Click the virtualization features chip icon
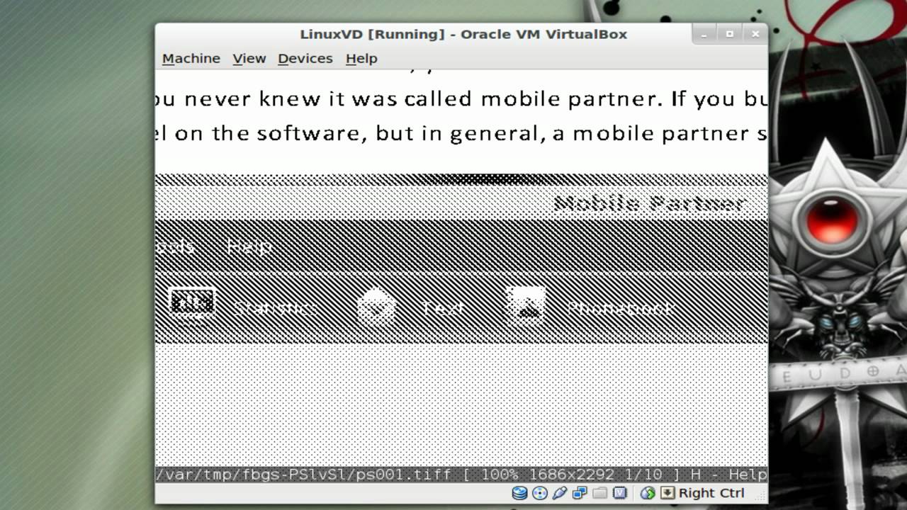This screenshot has width=907, height=510. [x=620, y=493]
